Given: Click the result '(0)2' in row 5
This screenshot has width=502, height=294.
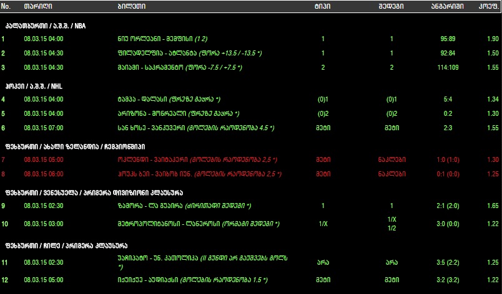Looking at the screenshot, I should click(x=391, y=113).
